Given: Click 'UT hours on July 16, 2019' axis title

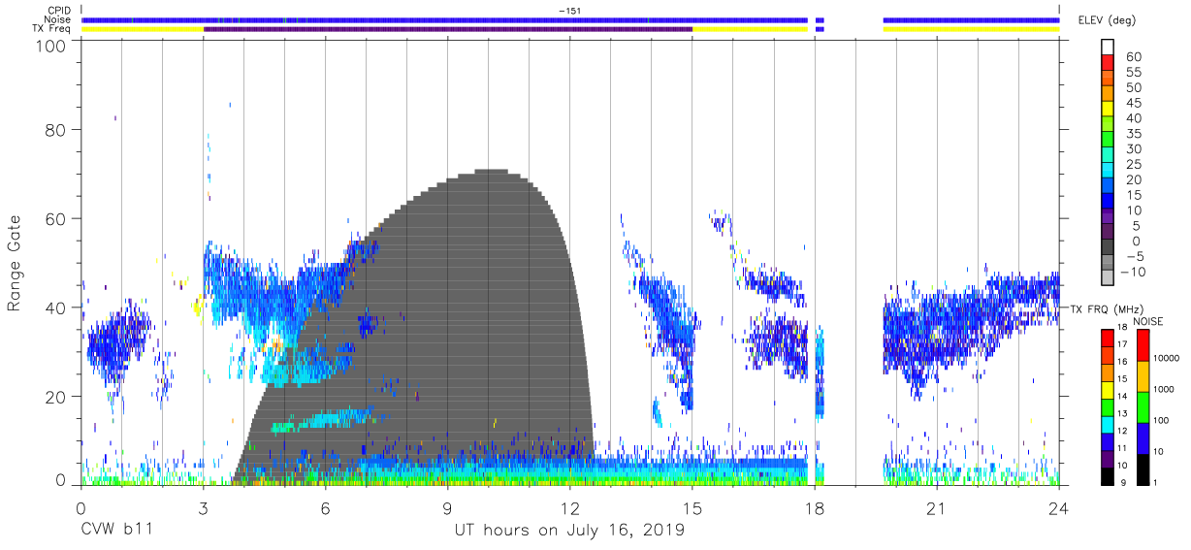Looking at the screenshot, I should coord(570,530).
